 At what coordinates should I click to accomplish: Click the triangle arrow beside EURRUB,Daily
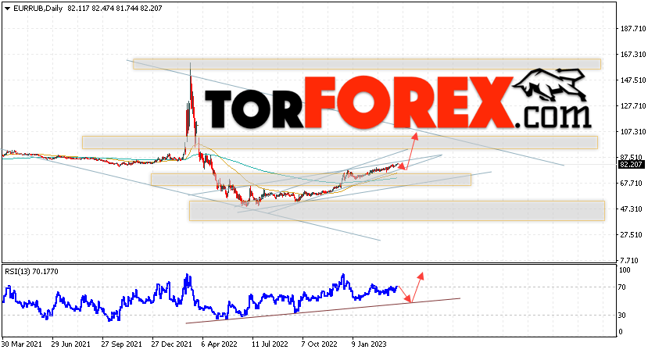(x=8, y=9)
